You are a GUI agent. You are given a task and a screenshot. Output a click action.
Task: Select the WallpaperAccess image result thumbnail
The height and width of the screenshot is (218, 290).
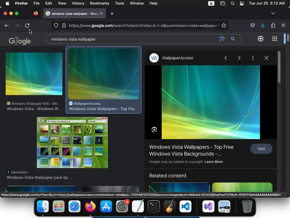click(x=103, y=74)
